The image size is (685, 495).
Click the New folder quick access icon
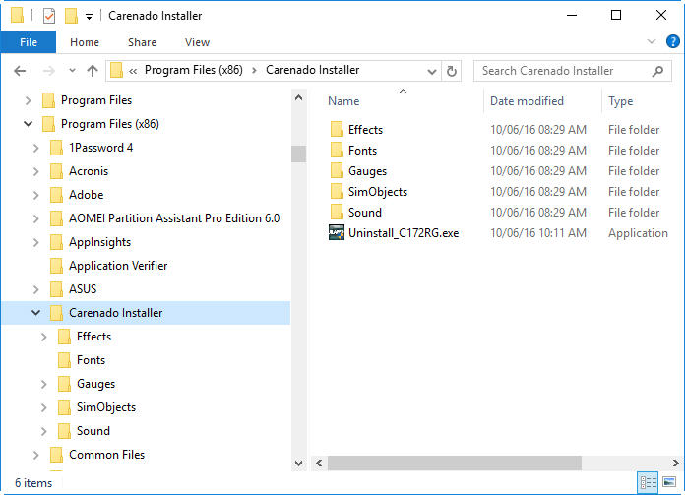[x=71, y=15]
